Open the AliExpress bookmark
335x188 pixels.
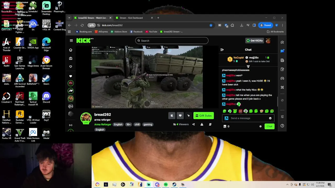coord(101,32)
